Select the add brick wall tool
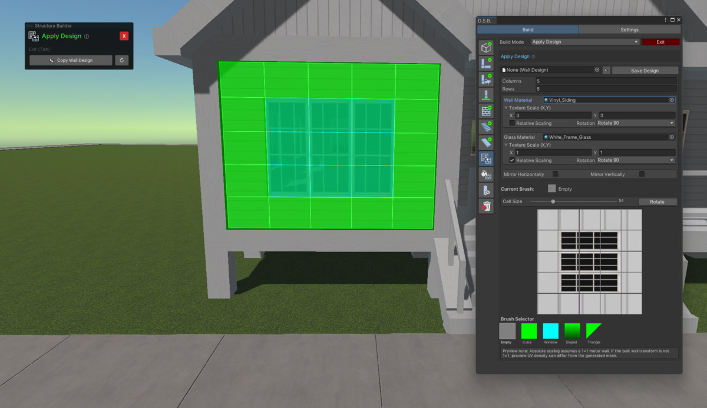 tap(486, 111)
